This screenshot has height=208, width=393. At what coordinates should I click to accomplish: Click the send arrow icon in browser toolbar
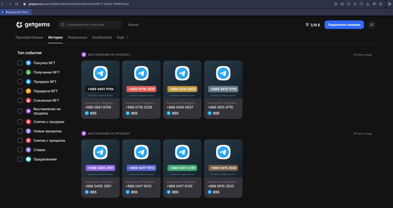click(x=355, y=4)
